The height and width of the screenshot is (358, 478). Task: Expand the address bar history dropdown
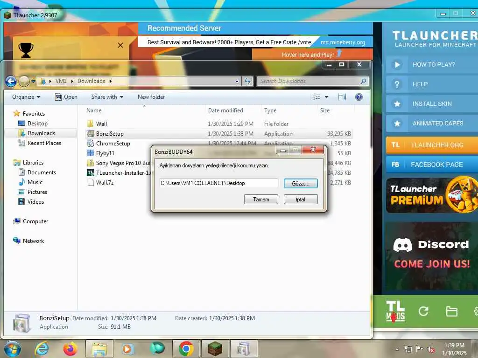(x=237, y=81)
